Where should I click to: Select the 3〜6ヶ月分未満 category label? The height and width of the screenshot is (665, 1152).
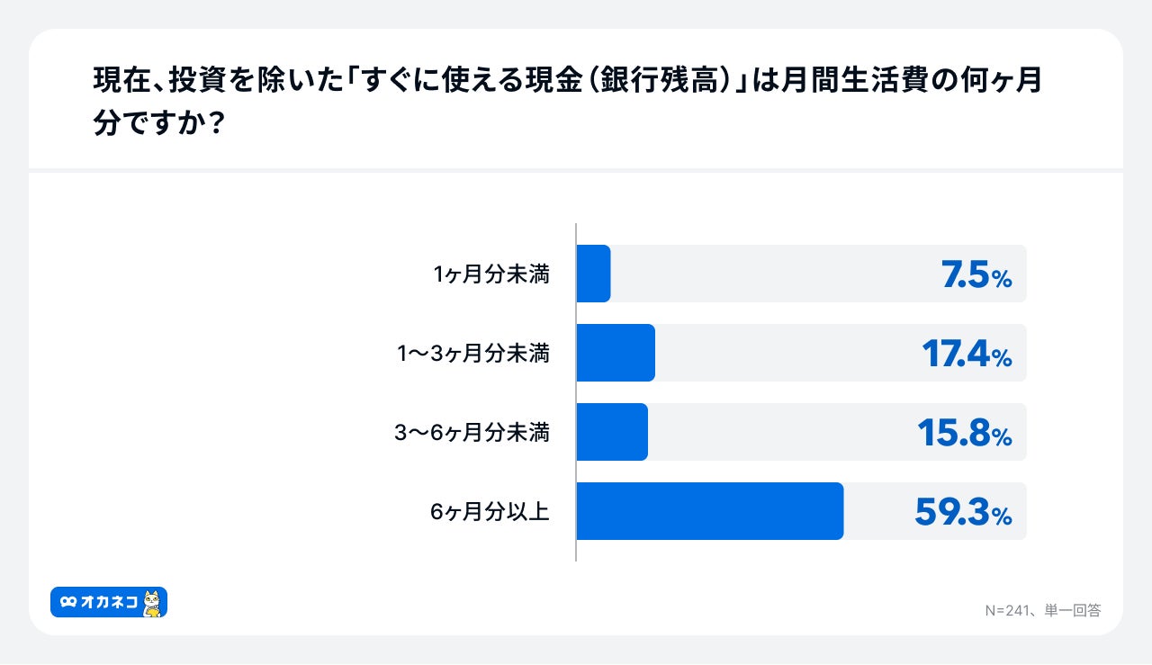point(472,433)
